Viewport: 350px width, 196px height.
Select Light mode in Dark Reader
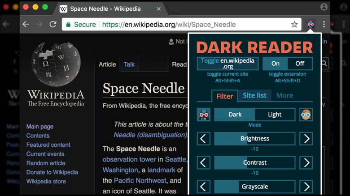point(275,115)
